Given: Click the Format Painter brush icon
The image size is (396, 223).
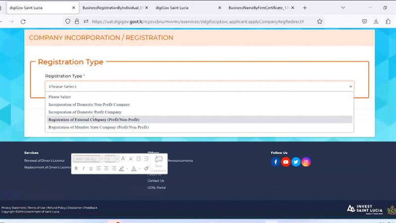Looking at the screenshot, I should coord(146,168).
